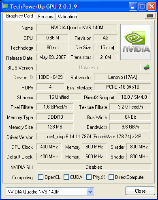The width and height of the screenshot is (158, 200).
Task: Click the Texture Fillrate field 3.2 GTexel/s
Action: pyautogui.click(x=130, y=107)
